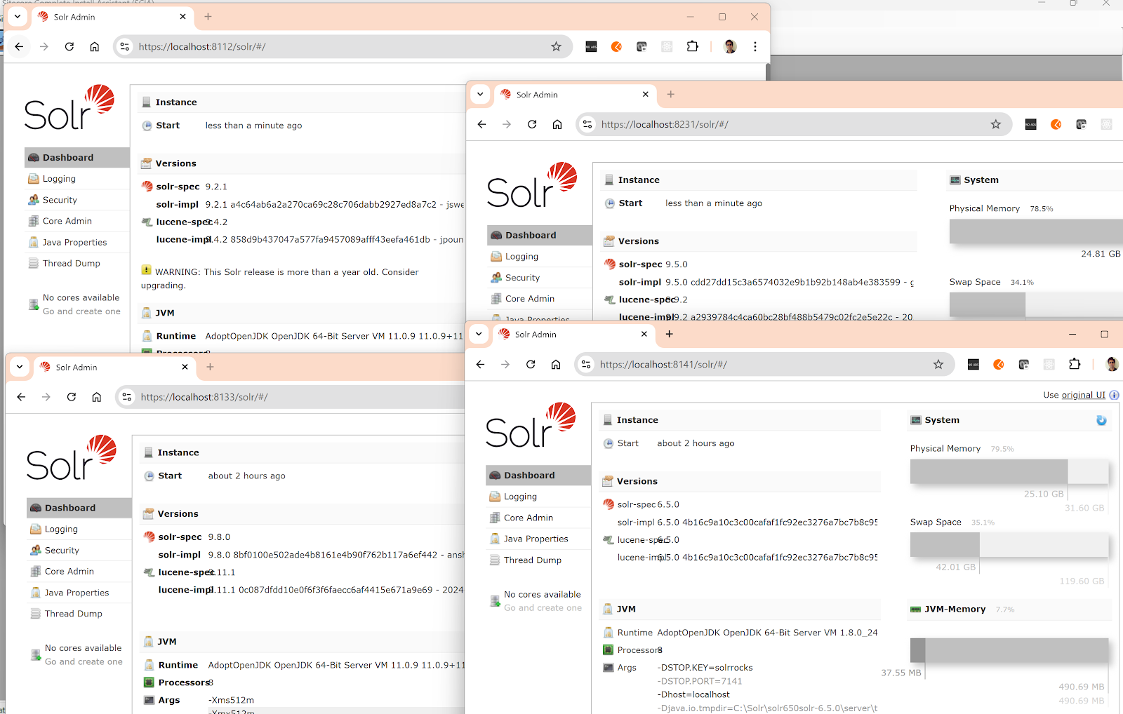Open Core Admin in the 8112 Solr window
This screenshot has width=1123, height=714.
coord(77,221)
